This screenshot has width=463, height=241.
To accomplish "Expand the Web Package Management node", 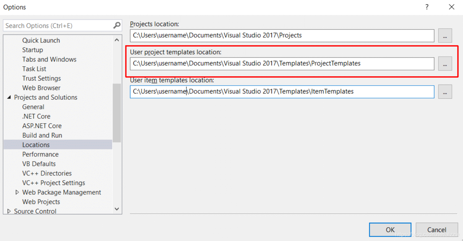I will 17,192.
